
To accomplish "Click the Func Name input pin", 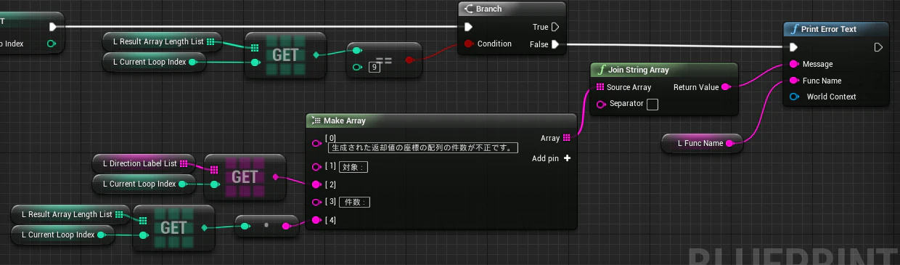I will pos(793,81).
